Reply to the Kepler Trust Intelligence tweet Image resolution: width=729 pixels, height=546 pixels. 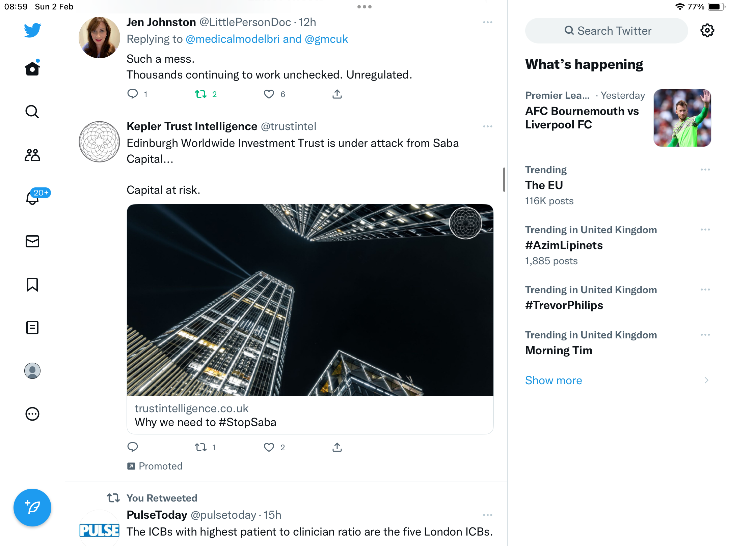click(x=133, y=447)
